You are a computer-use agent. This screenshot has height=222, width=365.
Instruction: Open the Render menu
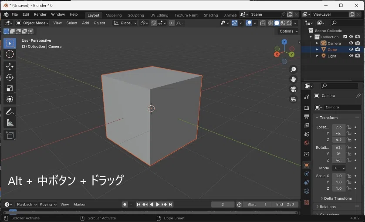coord(40,14)
